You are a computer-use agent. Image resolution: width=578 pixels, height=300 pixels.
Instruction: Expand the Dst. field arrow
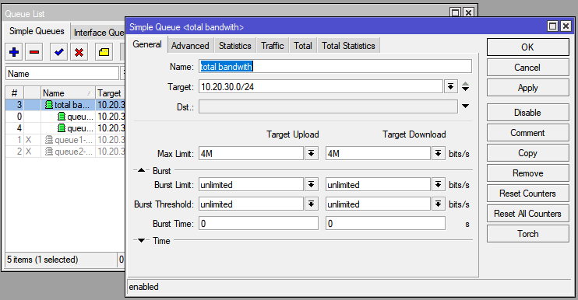[x=466, y=106]
